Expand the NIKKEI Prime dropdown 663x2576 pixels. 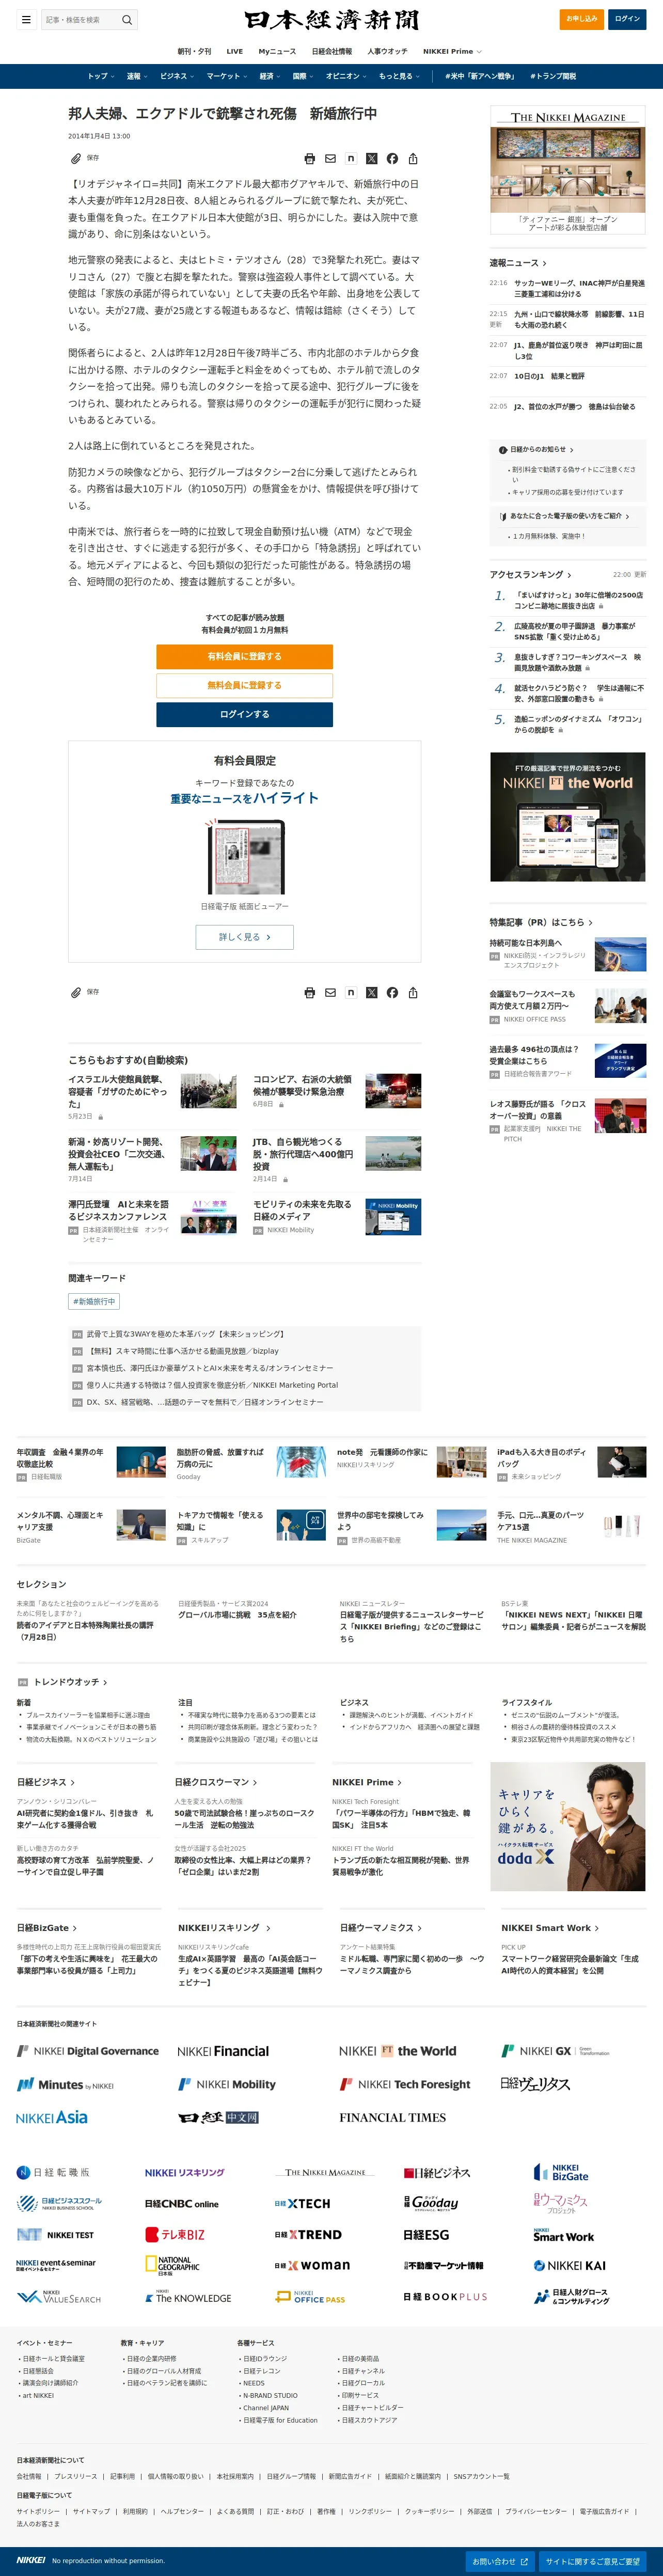452,51
